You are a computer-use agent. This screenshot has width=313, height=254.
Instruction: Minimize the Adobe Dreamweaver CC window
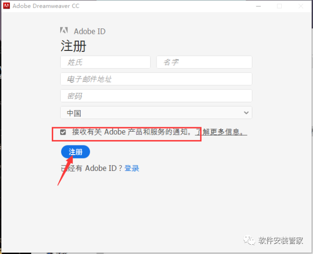coord(258,6)
